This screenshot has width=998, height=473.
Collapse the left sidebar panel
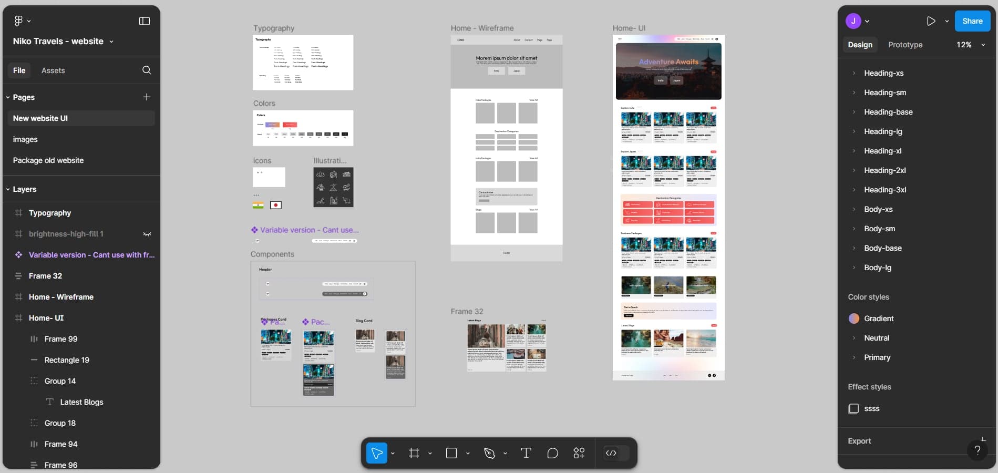coord(144,21)
